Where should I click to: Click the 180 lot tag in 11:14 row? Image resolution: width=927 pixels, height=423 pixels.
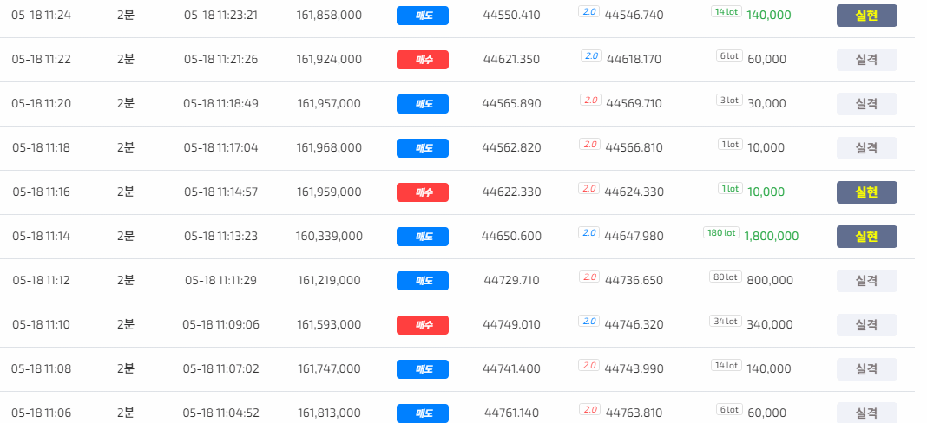tap(722, 233)
